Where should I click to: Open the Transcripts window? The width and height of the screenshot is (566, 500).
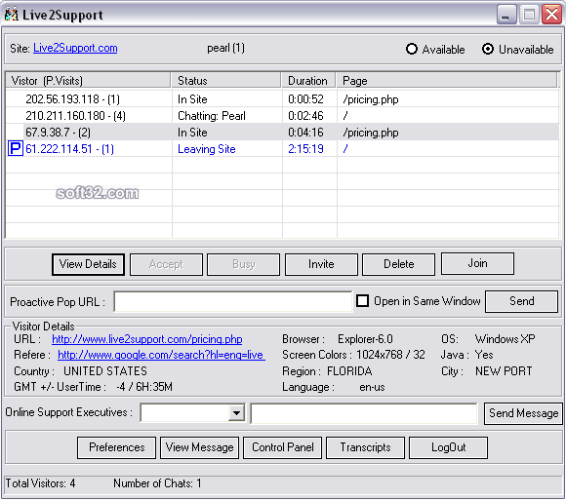tap(365, 447)
